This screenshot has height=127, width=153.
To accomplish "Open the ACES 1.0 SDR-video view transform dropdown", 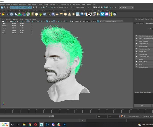I will [122, 21].
